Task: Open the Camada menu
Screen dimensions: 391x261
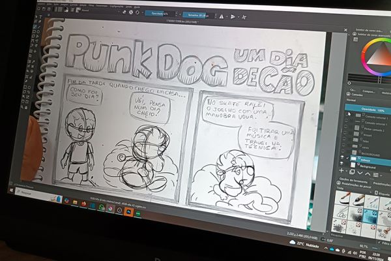Action: click(73, 5)
